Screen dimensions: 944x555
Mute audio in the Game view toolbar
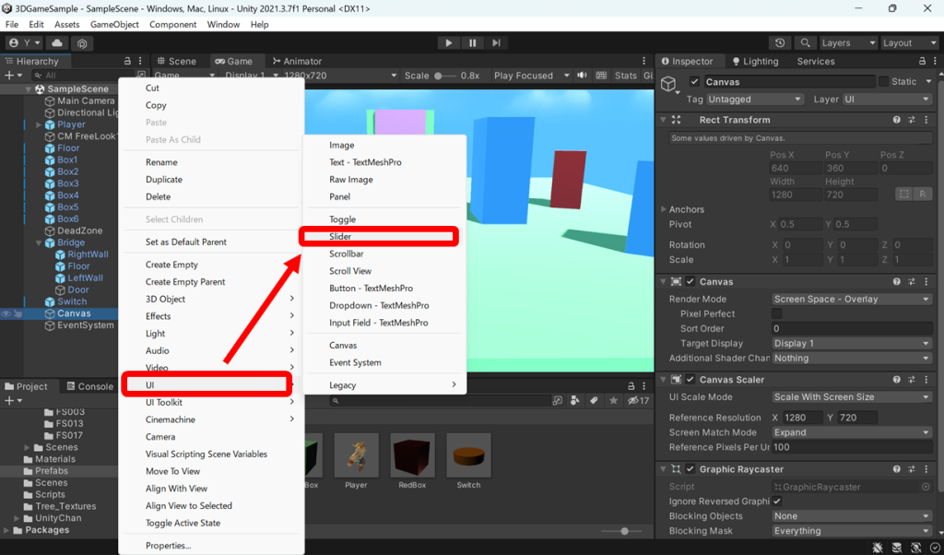point(582,76)
